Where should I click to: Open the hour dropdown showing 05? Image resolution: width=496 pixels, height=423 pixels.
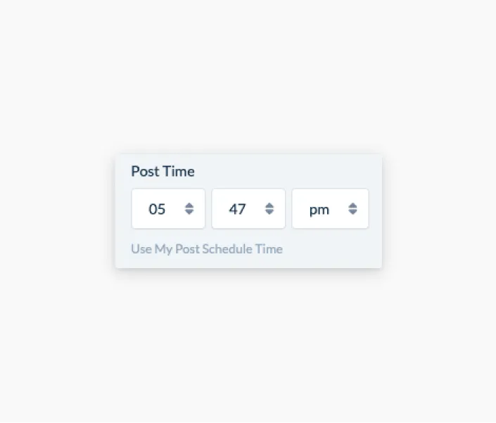tap(168, 208)
